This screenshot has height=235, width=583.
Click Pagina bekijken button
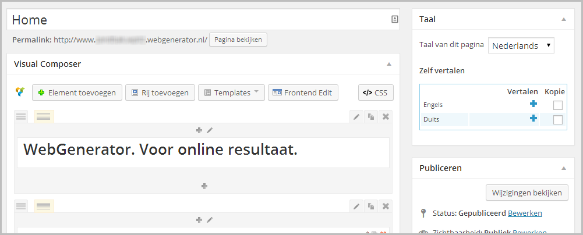238,40
